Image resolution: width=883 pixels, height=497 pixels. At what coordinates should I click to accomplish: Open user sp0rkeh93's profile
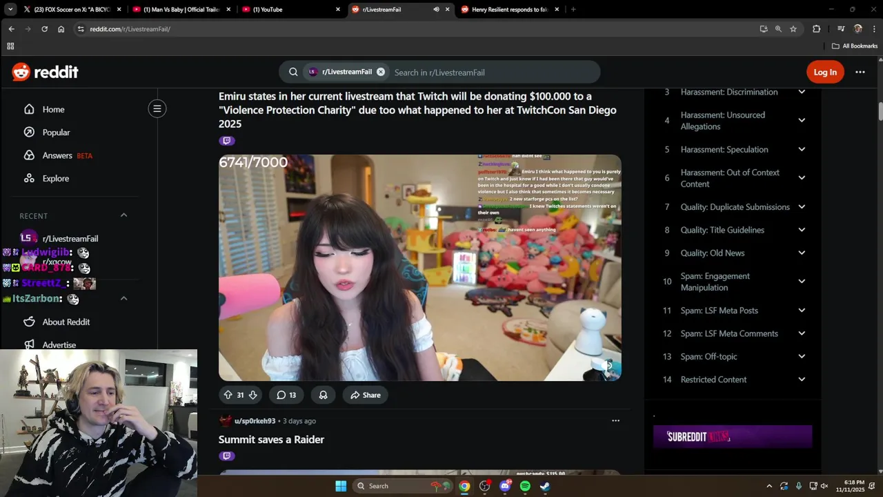click(255, 421)
